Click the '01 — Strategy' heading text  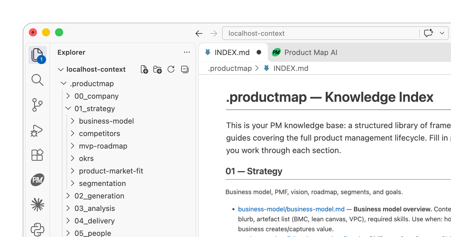click(254, 171)
